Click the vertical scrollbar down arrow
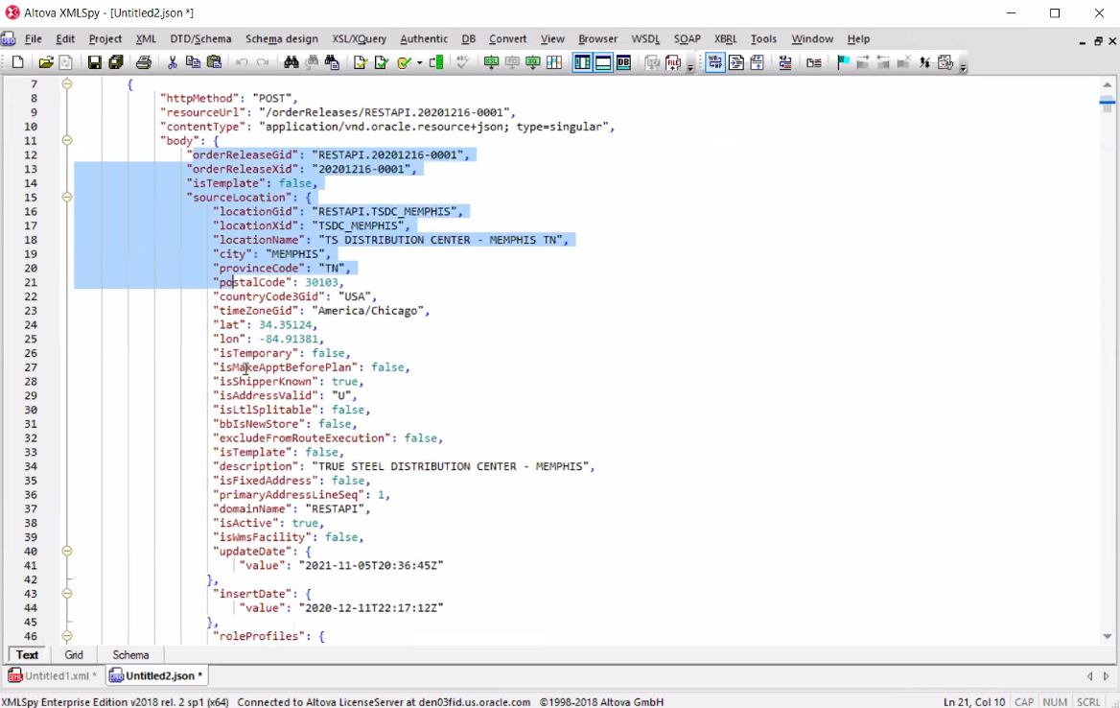This screenshot has width=1120, height=708. 1108,636
